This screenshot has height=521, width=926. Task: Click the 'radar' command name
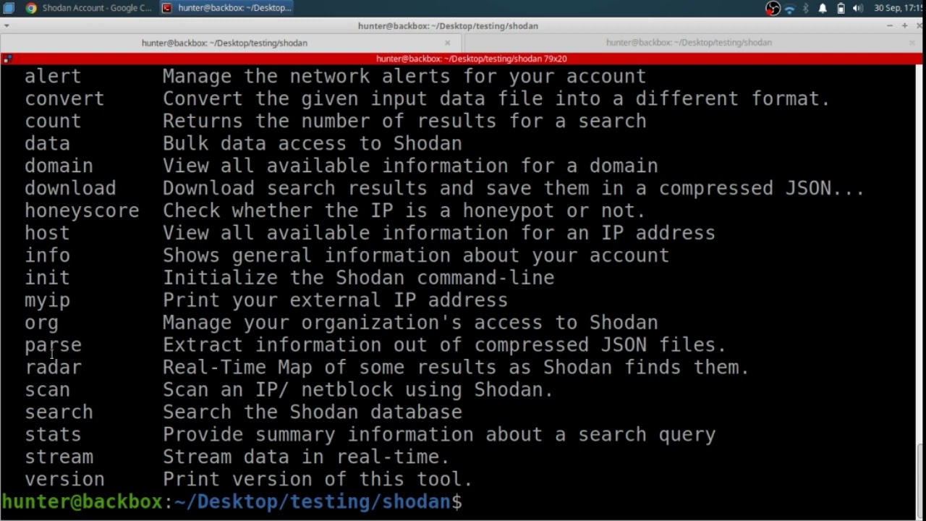click(53, 368)
